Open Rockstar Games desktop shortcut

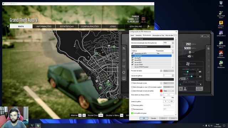[221, 25]
